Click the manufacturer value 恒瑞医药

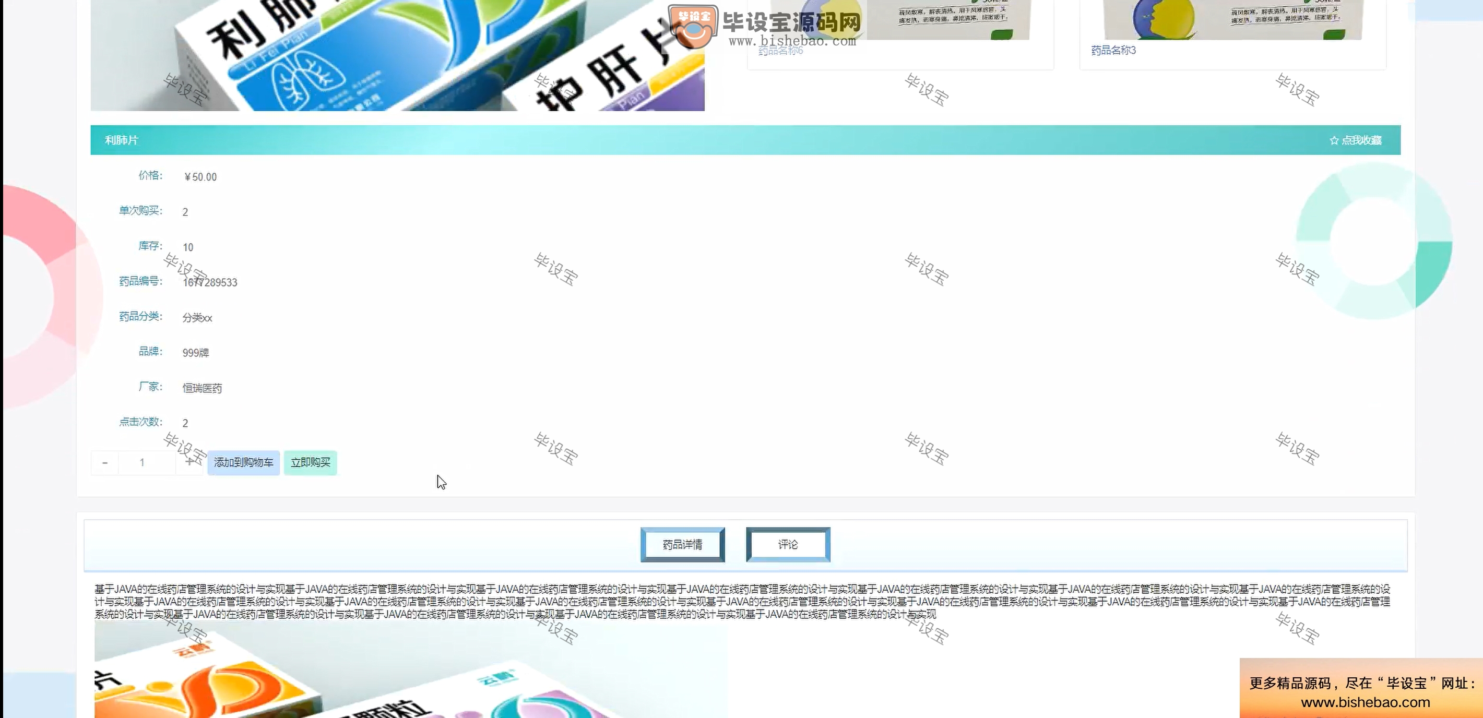point(202,388)
